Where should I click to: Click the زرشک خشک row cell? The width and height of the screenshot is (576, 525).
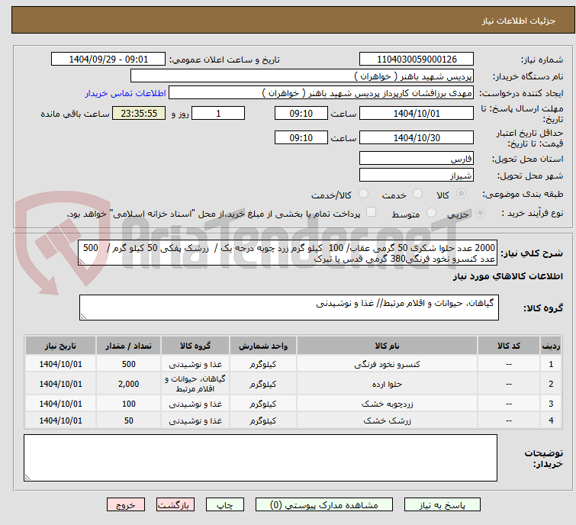(x=388, y=420)
